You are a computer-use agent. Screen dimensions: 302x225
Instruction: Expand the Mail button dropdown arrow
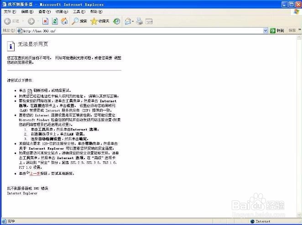[x=133, y=21]
